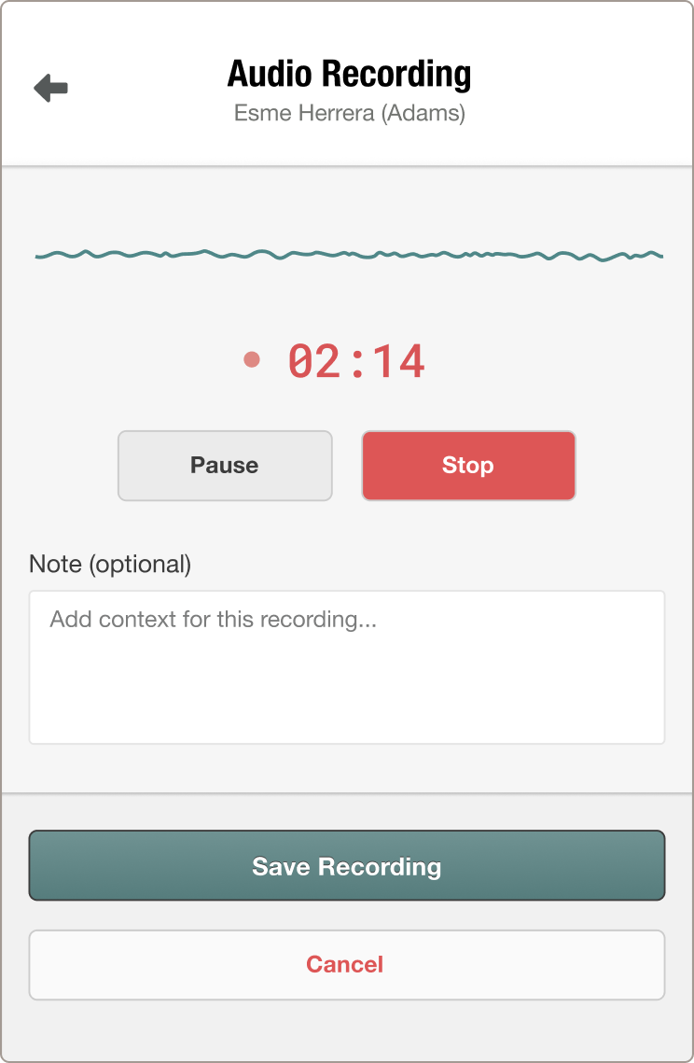Click the seconds digits '14' of timer
This screenshot has width=694, height=1063.
(x=399, y=360)
